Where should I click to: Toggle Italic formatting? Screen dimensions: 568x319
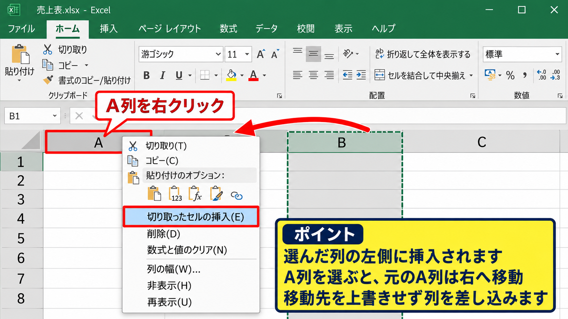pos(163,75)
